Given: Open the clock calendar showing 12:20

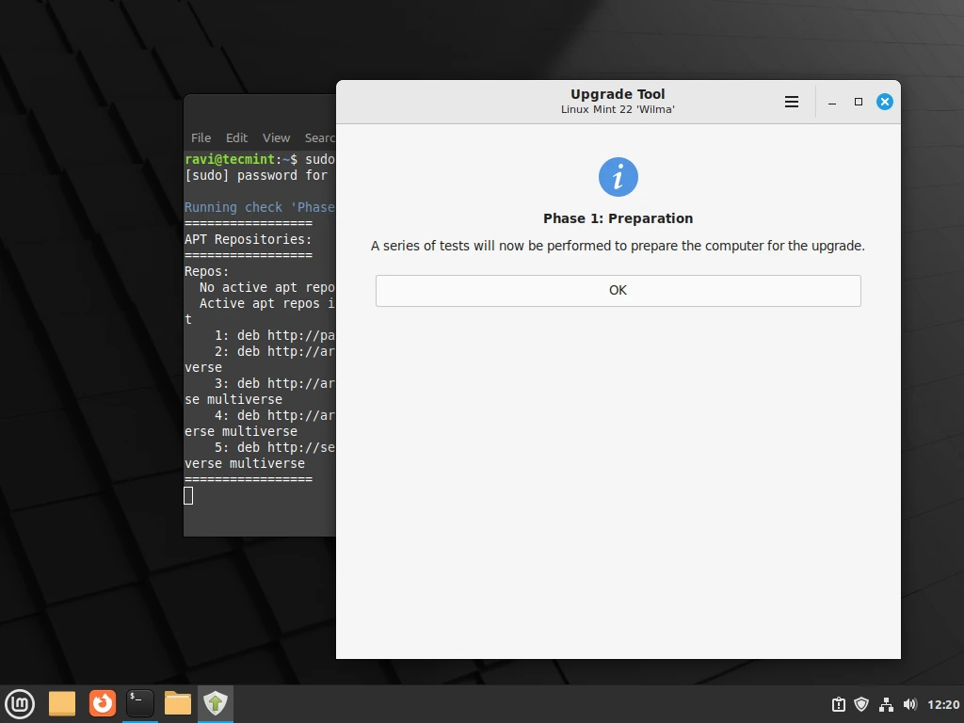Looking at the screenshot, I should pos(943,704).
